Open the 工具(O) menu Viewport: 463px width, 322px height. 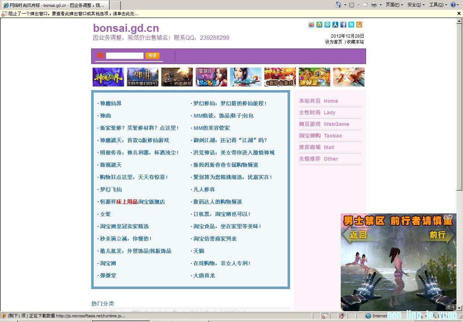(x=438, y=5)
